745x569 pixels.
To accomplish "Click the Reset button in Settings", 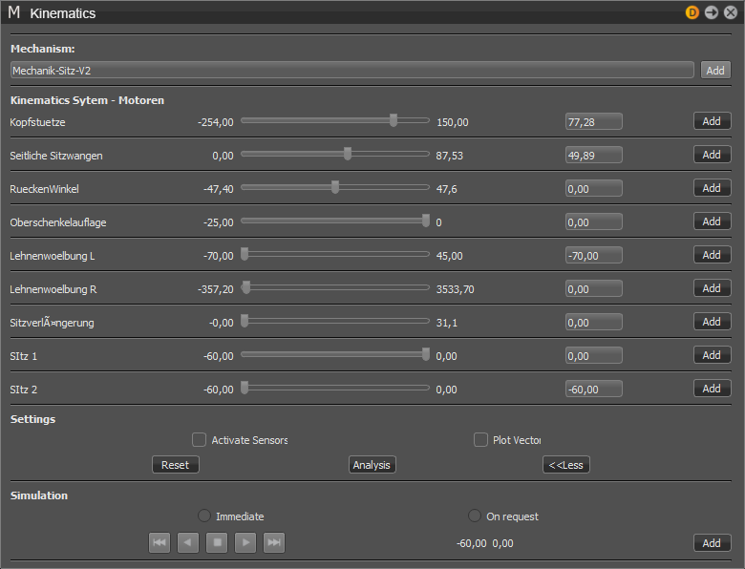I will click(x=175, y=465).
